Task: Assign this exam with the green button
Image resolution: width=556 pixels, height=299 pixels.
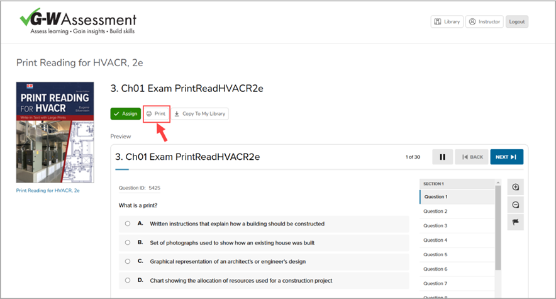Action: tap(126, 114)
